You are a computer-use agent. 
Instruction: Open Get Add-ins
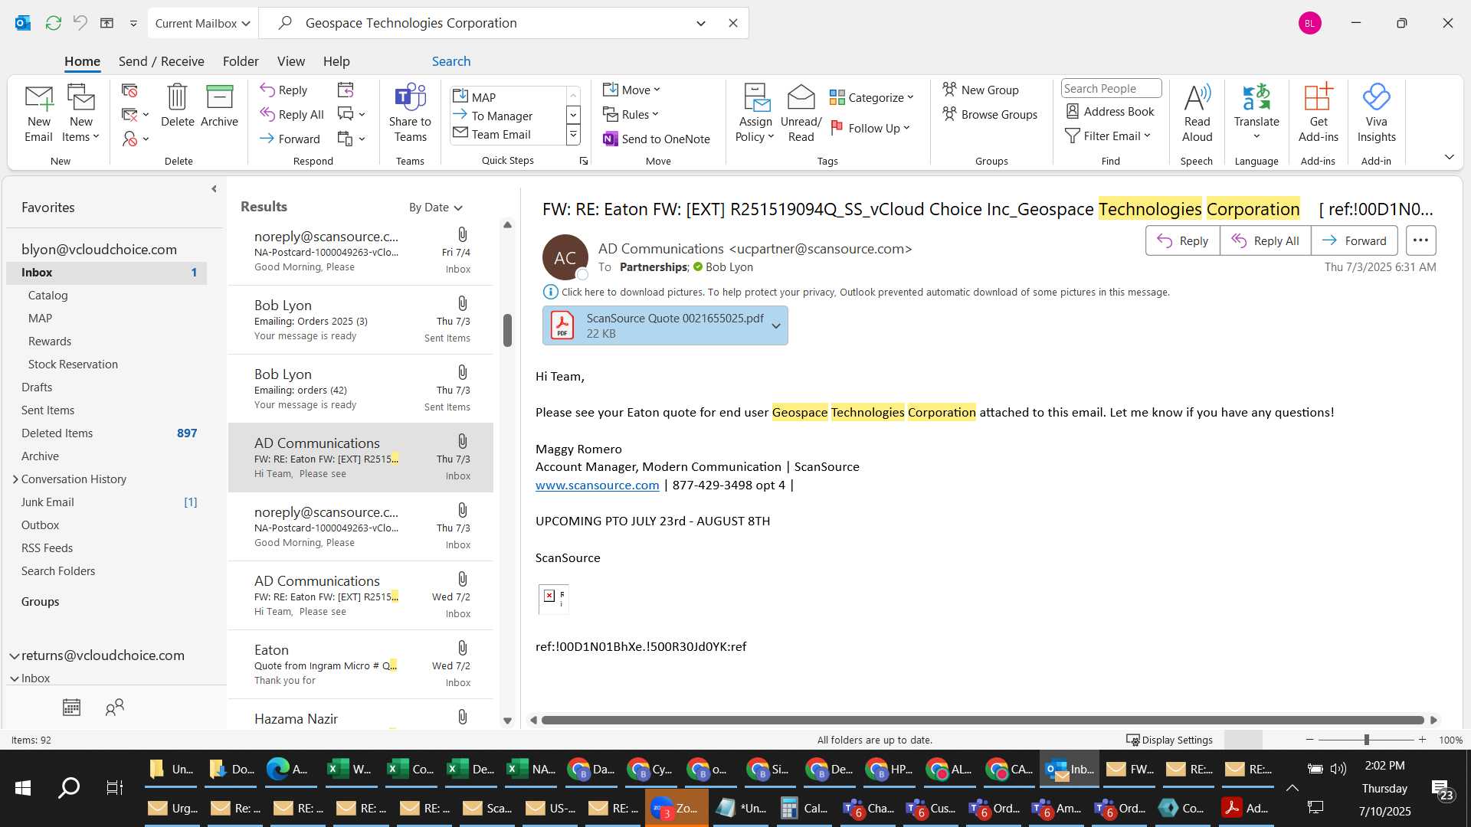point(1318,113)
